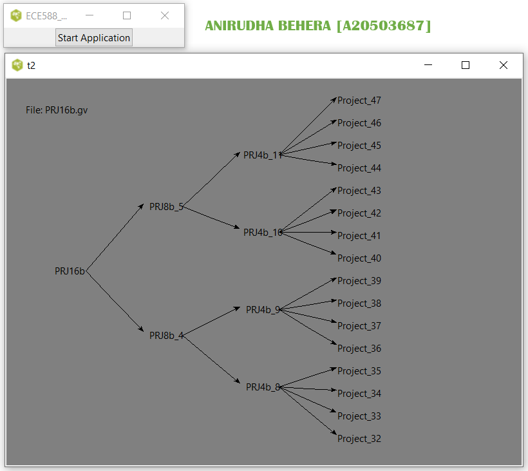Click the File: PRJ16b.gv label

(x=57, y=110)
